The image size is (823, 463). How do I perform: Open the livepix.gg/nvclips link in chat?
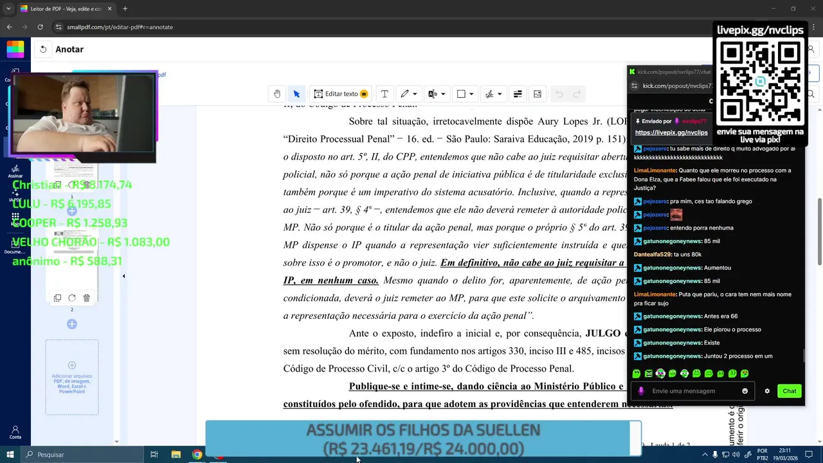[x=671, y=132]
